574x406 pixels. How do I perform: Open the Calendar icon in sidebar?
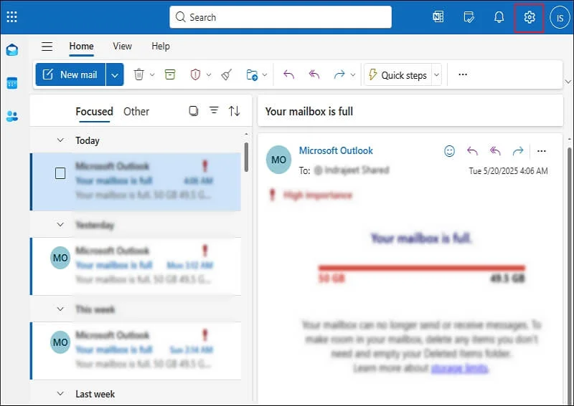pos(12,83)
